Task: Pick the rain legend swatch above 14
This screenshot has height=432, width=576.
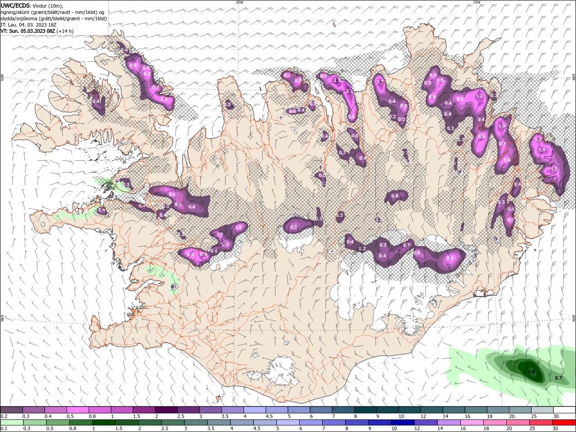Action: (449, 423)
